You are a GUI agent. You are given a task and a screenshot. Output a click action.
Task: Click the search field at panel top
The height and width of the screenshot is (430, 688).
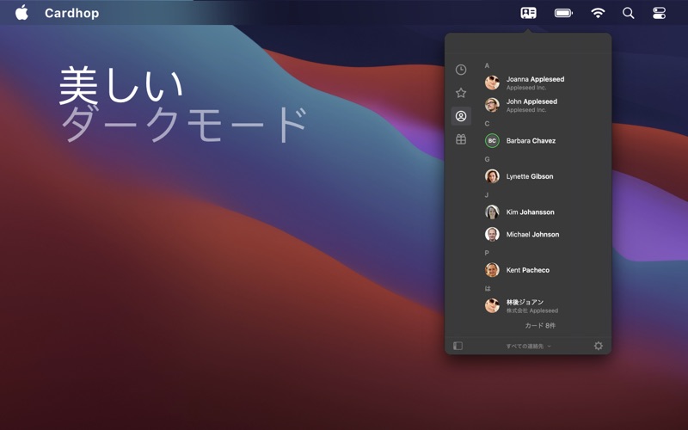pyautogui.click(x=528, y=45)
